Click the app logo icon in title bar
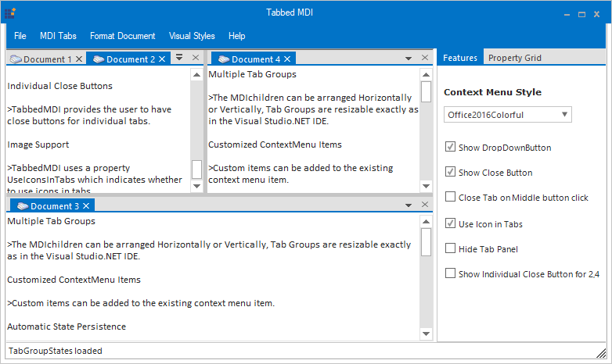The image size is (612, 364). pyautogui.click(x=10, y=13)
